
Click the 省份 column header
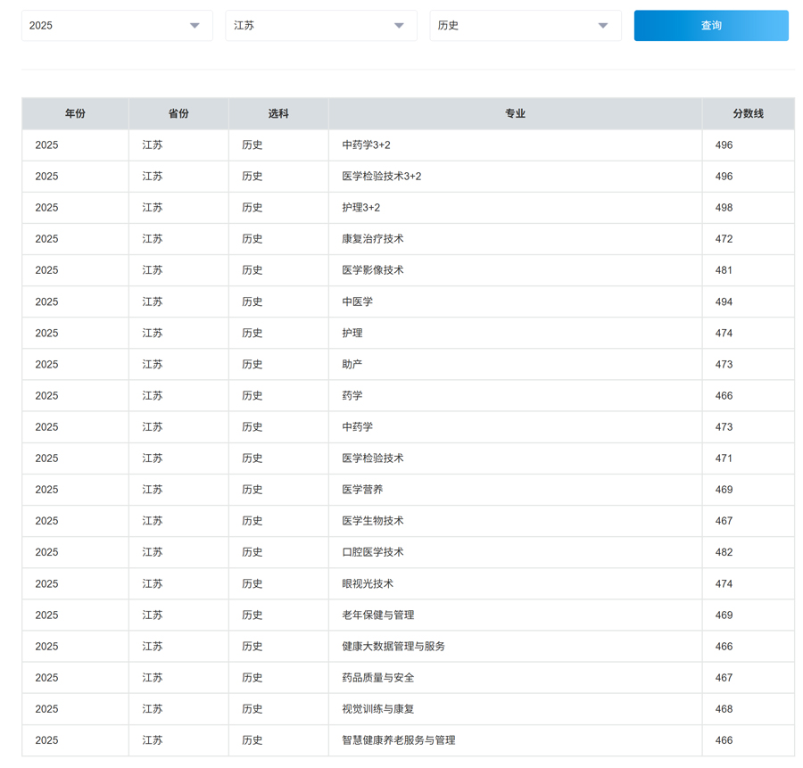[x=178, y=114]
